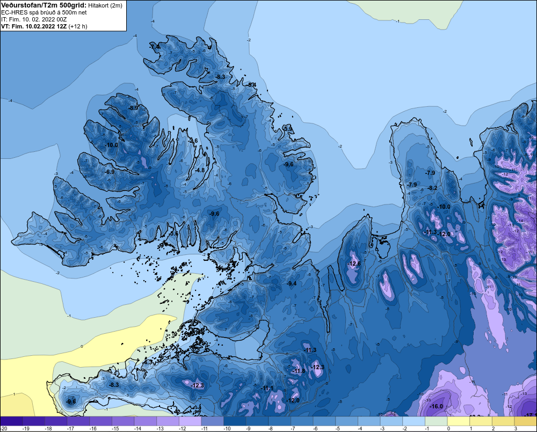Click the '-20' label in the color legend

pos(4,429)
